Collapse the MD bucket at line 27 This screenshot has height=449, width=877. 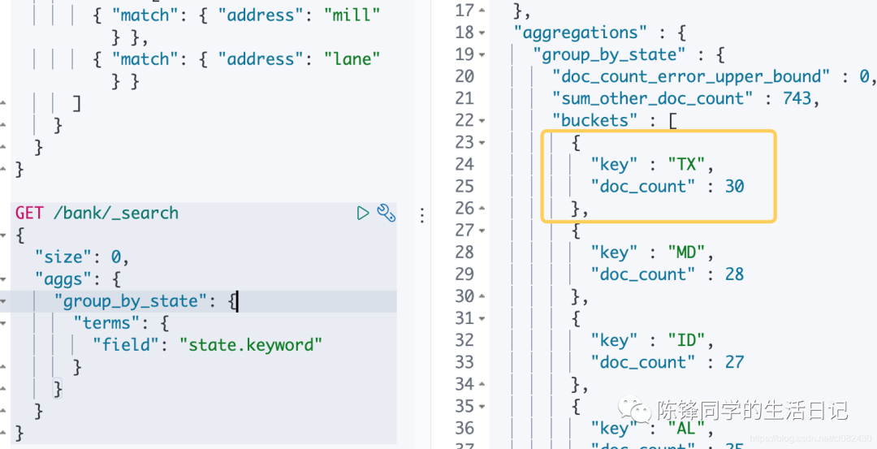click(x=482, y=231)
